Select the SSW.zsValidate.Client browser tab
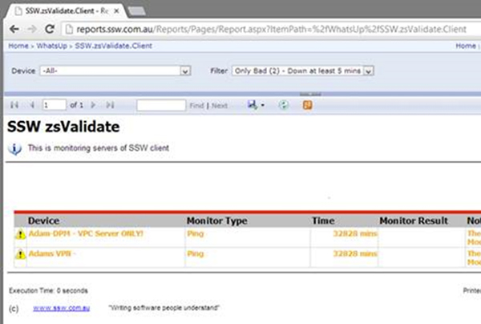Screen dimensions: 481x324 tap(60, 8)
